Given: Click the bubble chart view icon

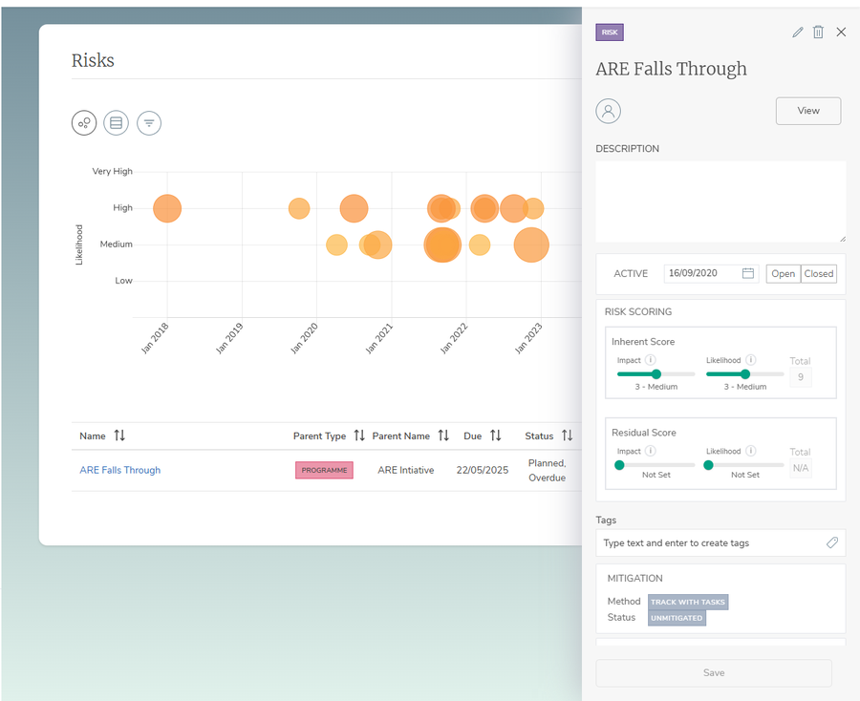Looking at the screenshot, I should click(x=84, y=122).
